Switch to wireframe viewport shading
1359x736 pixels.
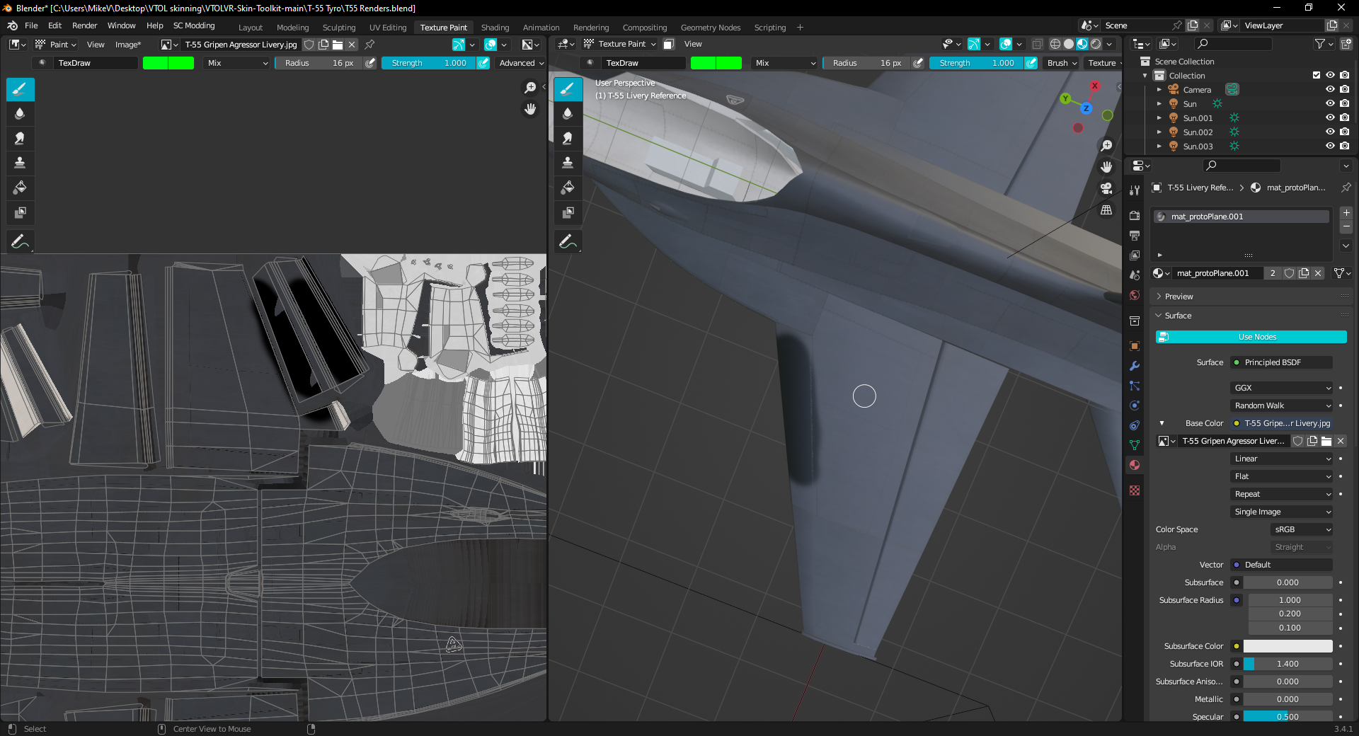click(x=1055, y=44)
